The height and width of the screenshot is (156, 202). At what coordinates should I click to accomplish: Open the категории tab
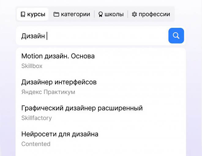75,14
